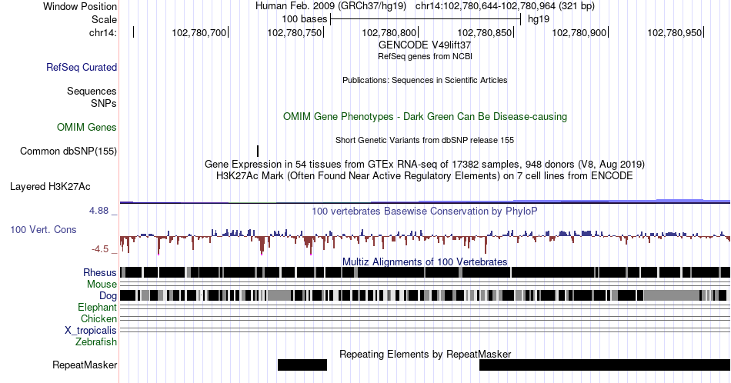The height and width of the screenshot is (383, 731).
Task: Click the SNPs track label
Action: (x=104, y=103)
